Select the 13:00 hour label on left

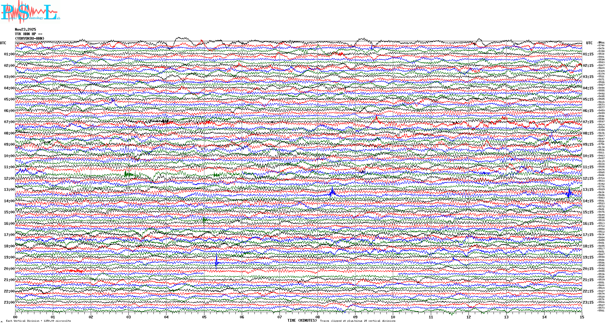[9, 190]
